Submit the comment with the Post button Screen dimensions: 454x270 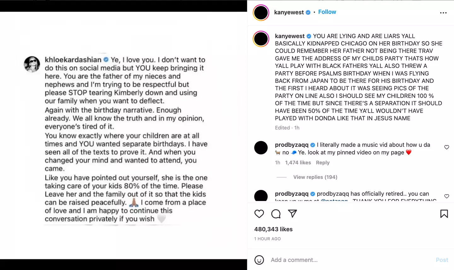point(442,260)
